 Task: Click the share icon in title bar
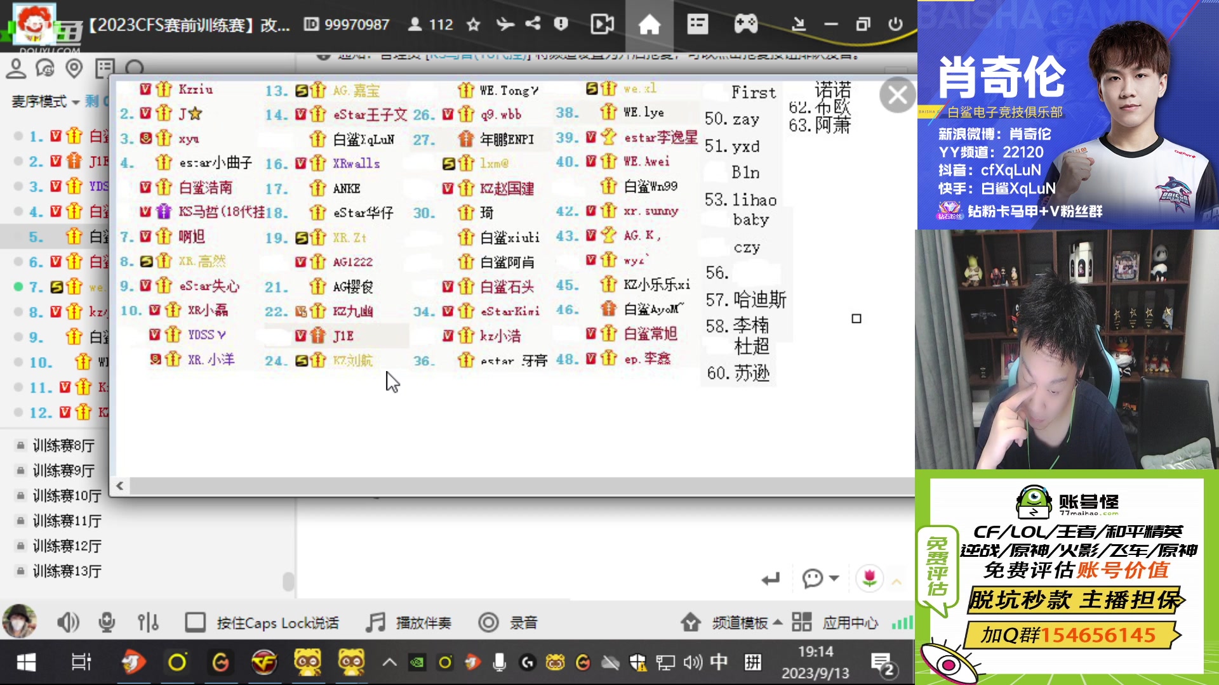coord(533,24)
